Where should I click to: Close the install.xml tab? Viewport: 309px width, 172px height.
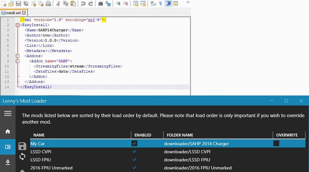click(x=24, y=13)
